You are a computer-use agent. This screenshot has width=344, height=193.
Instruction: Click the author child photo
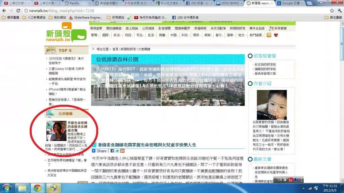pos(271,105)
